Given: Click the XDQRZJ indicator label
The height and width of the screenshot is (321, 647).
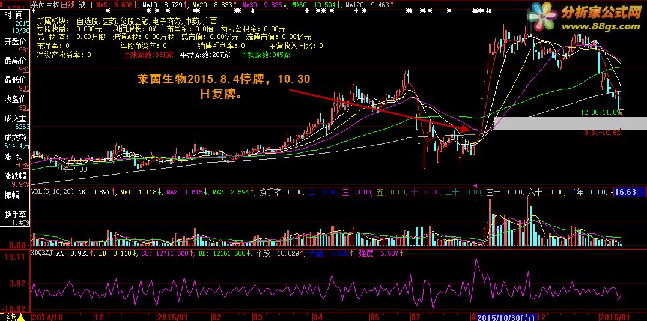Looking at the screenshot, I should point(43,253).
